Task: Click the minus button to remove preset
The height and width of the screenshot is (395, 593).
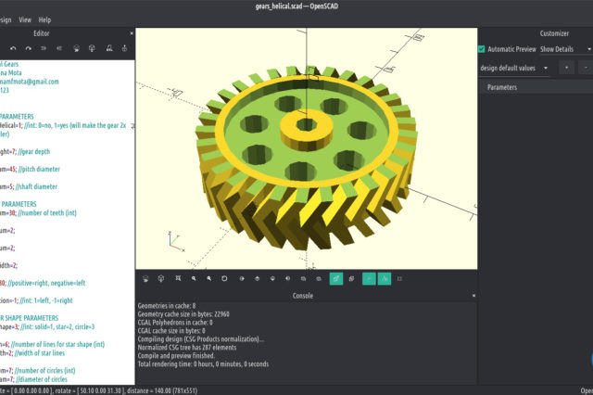Action: [585, 68]
